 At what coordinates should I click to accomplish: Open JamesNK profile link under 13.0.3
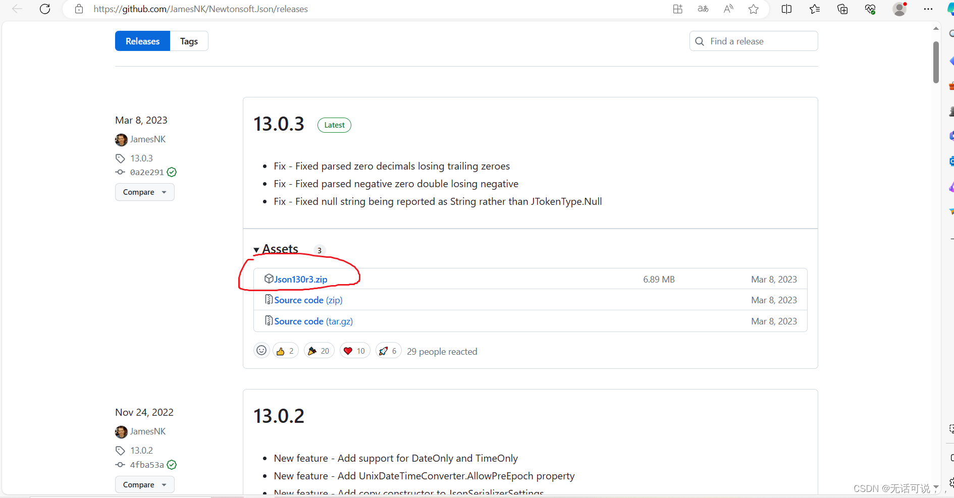point(148,139)
